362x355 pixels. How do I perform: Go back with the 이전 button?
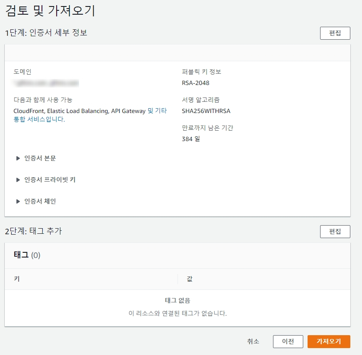[288, 342]
